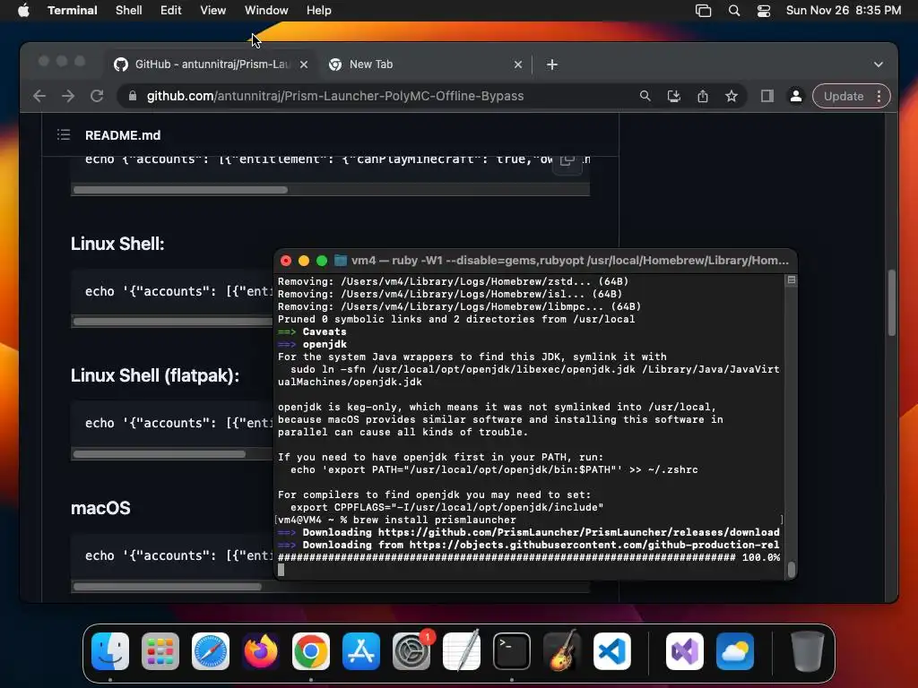Open Safari from the Dock

click(x=211, y=651)
